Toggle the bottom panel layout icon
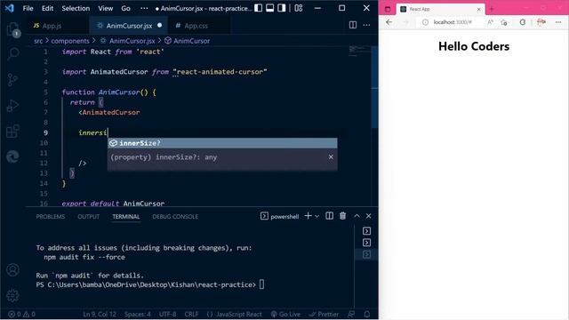 tap(269, 8)
